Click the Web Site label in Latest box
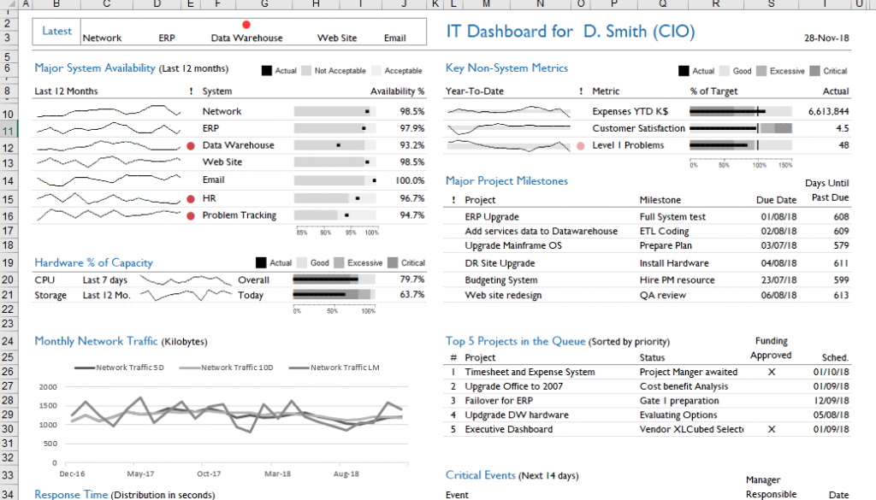876x500 pixels. click(337, 38)
